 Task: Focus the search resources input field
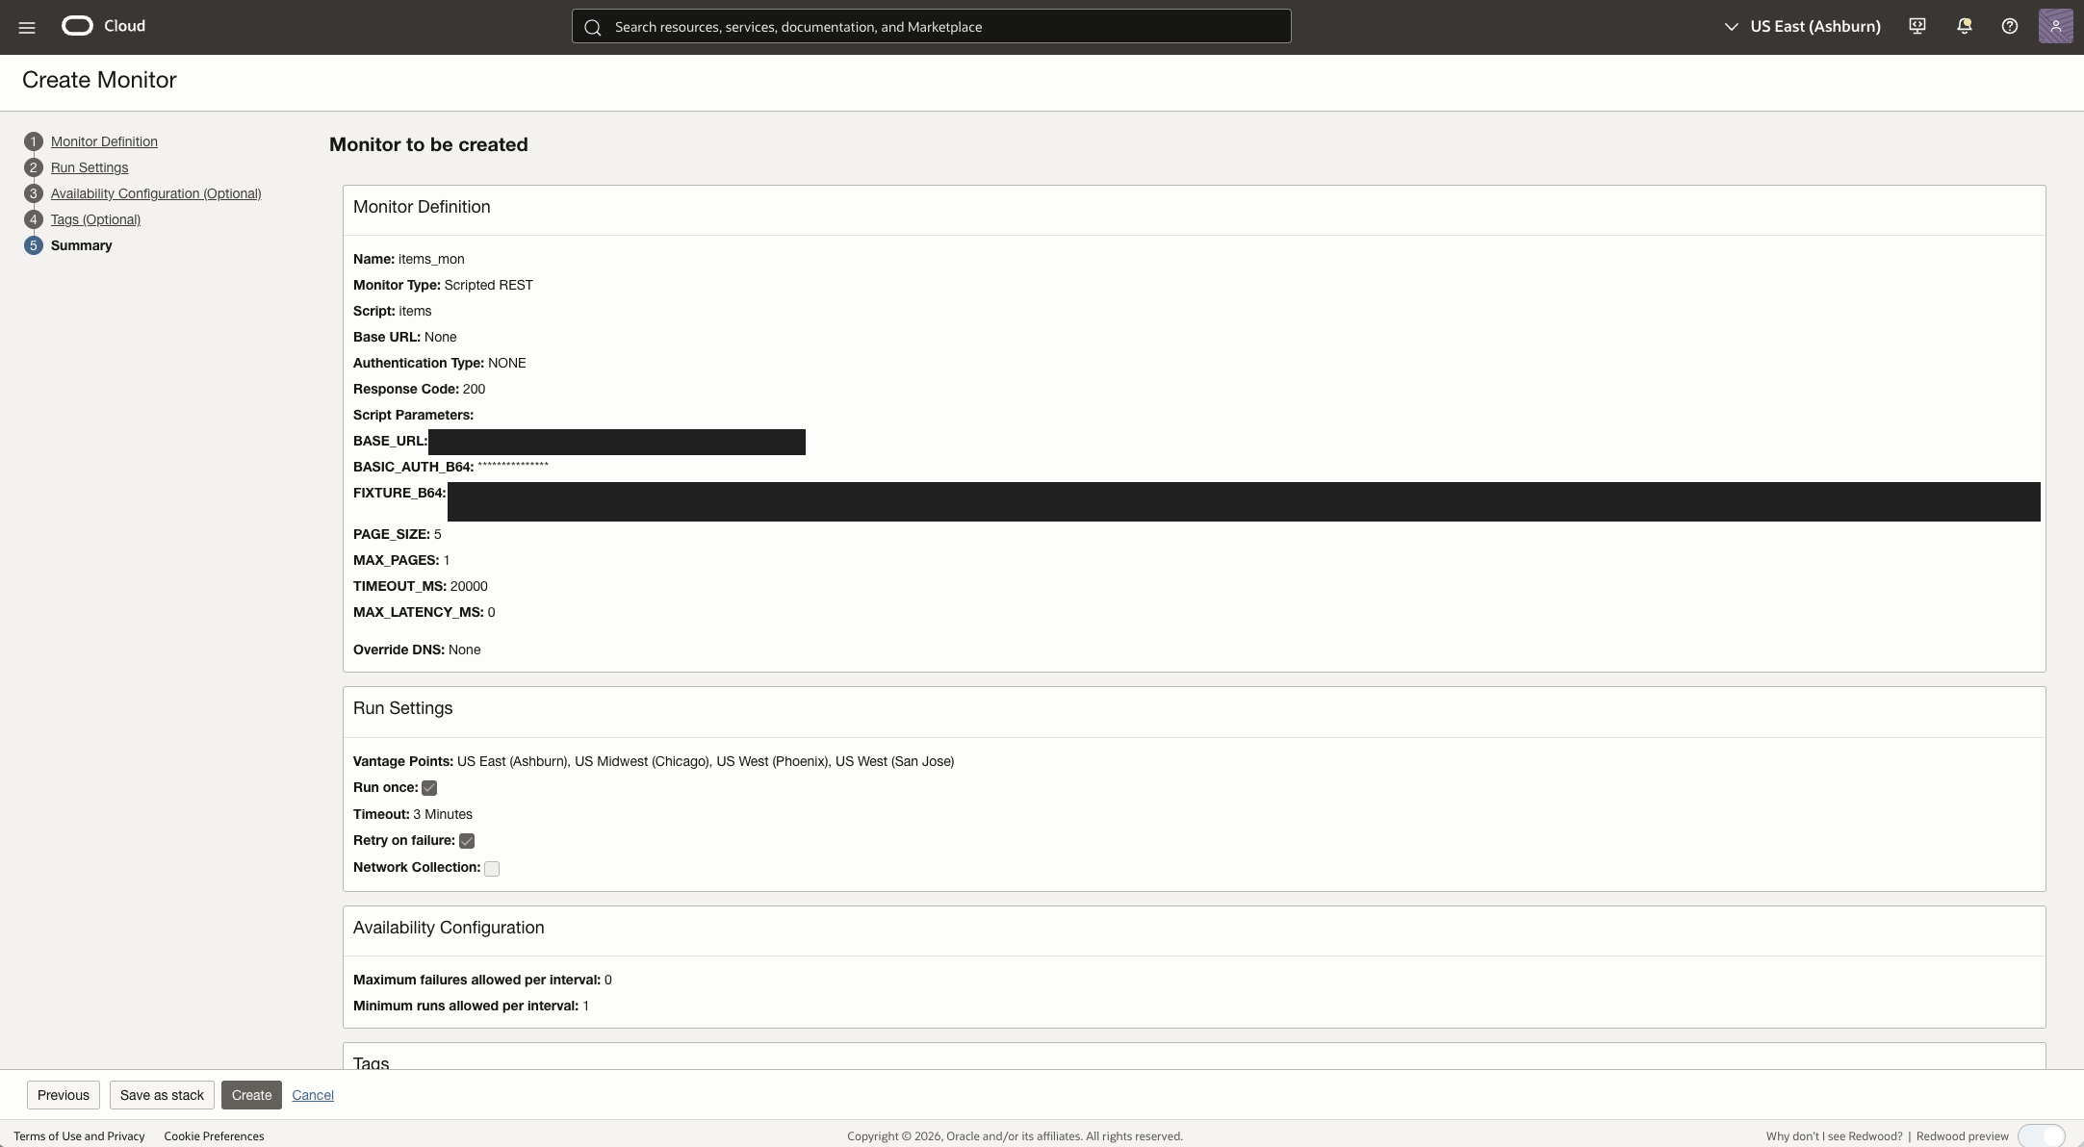coord(931,26)
